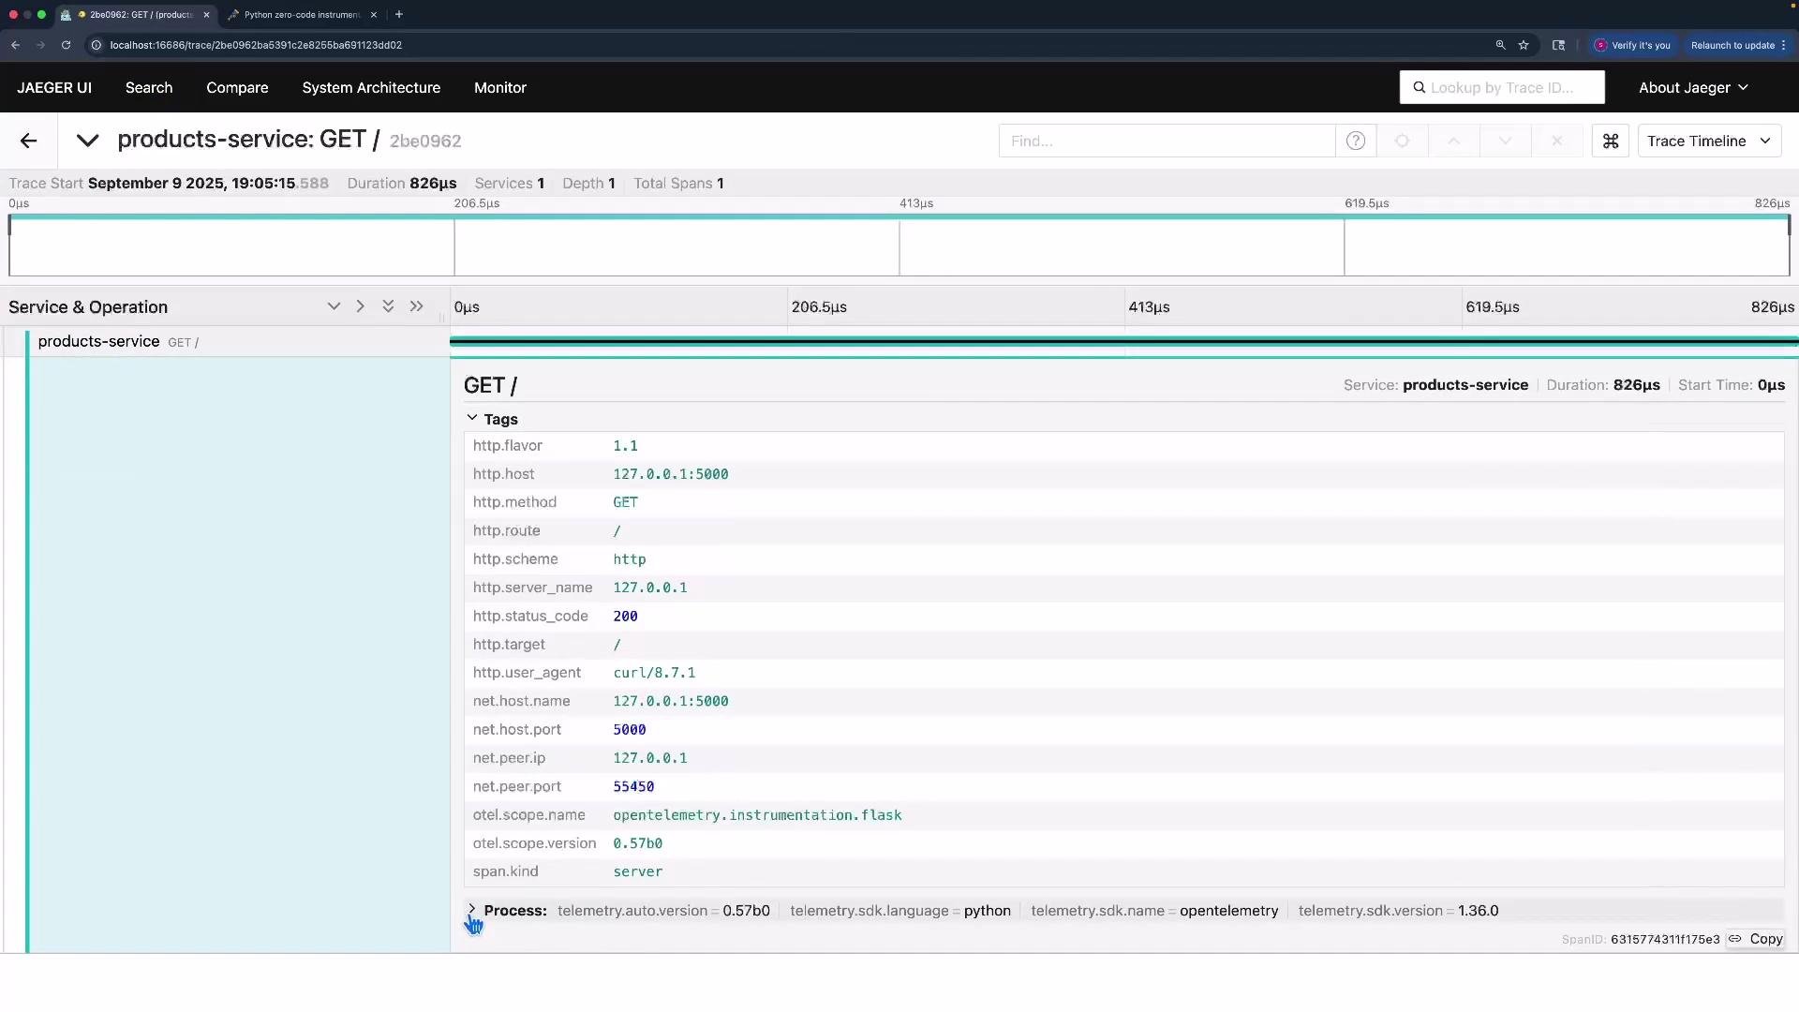
Task: Select the otel.scope.version value 0.57b0
Action: coord(637,843)
